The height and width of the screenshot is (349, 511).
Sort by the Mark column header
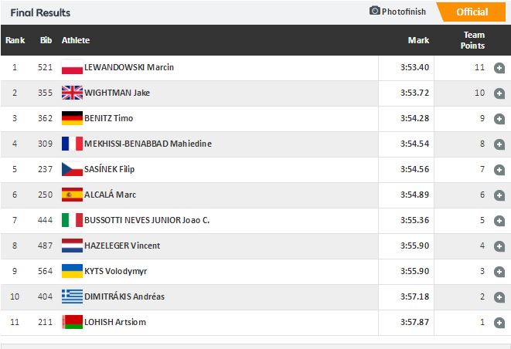pyautogui.click(x=418, y=40)
